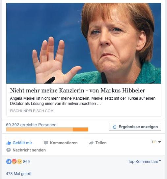Viewport: 167px width, 179px height.
Task: Click the Kommentieren speech bubble icon
Action: 46,143
